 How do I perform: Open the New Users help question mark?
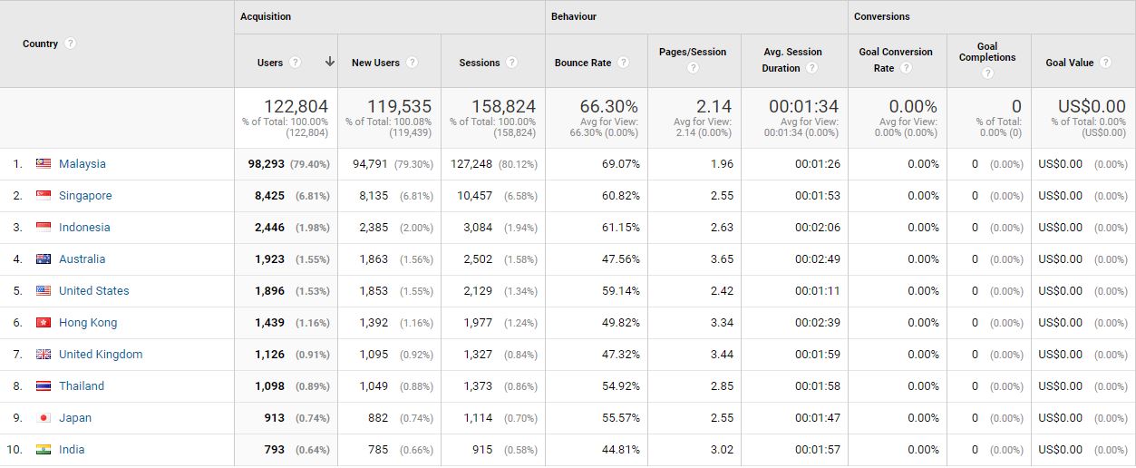pyautogui.click(x=413, y=63)
